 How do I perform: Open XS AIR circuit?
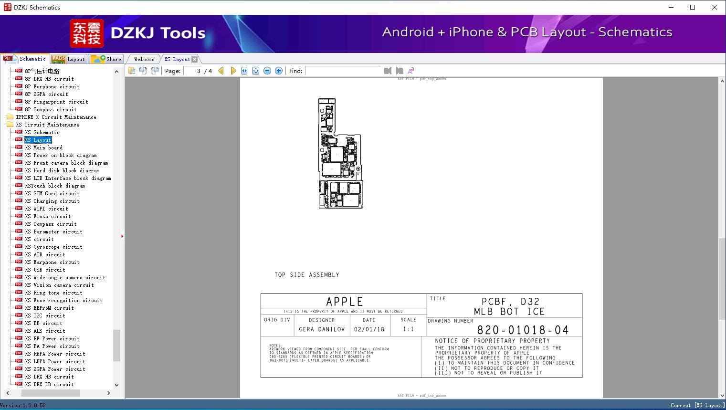[45, 254]
